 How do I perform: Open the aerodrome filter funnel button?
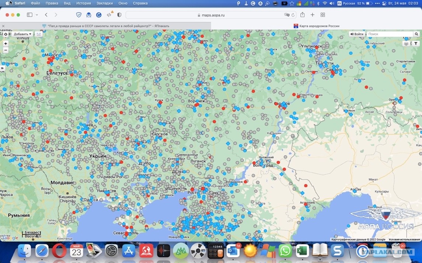pos(416,43)
